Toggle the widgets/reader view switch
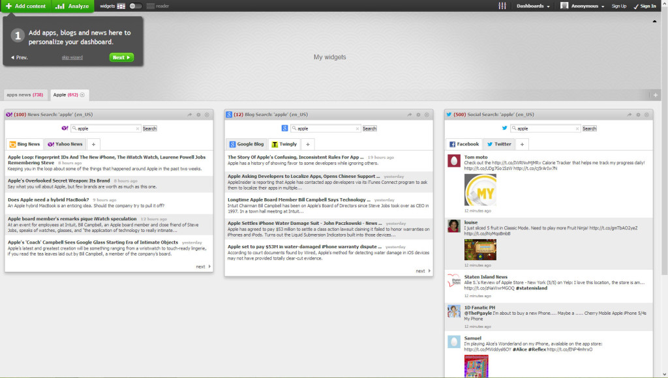The height and width of the screenshot is (378, 668). tap(136, 6)
